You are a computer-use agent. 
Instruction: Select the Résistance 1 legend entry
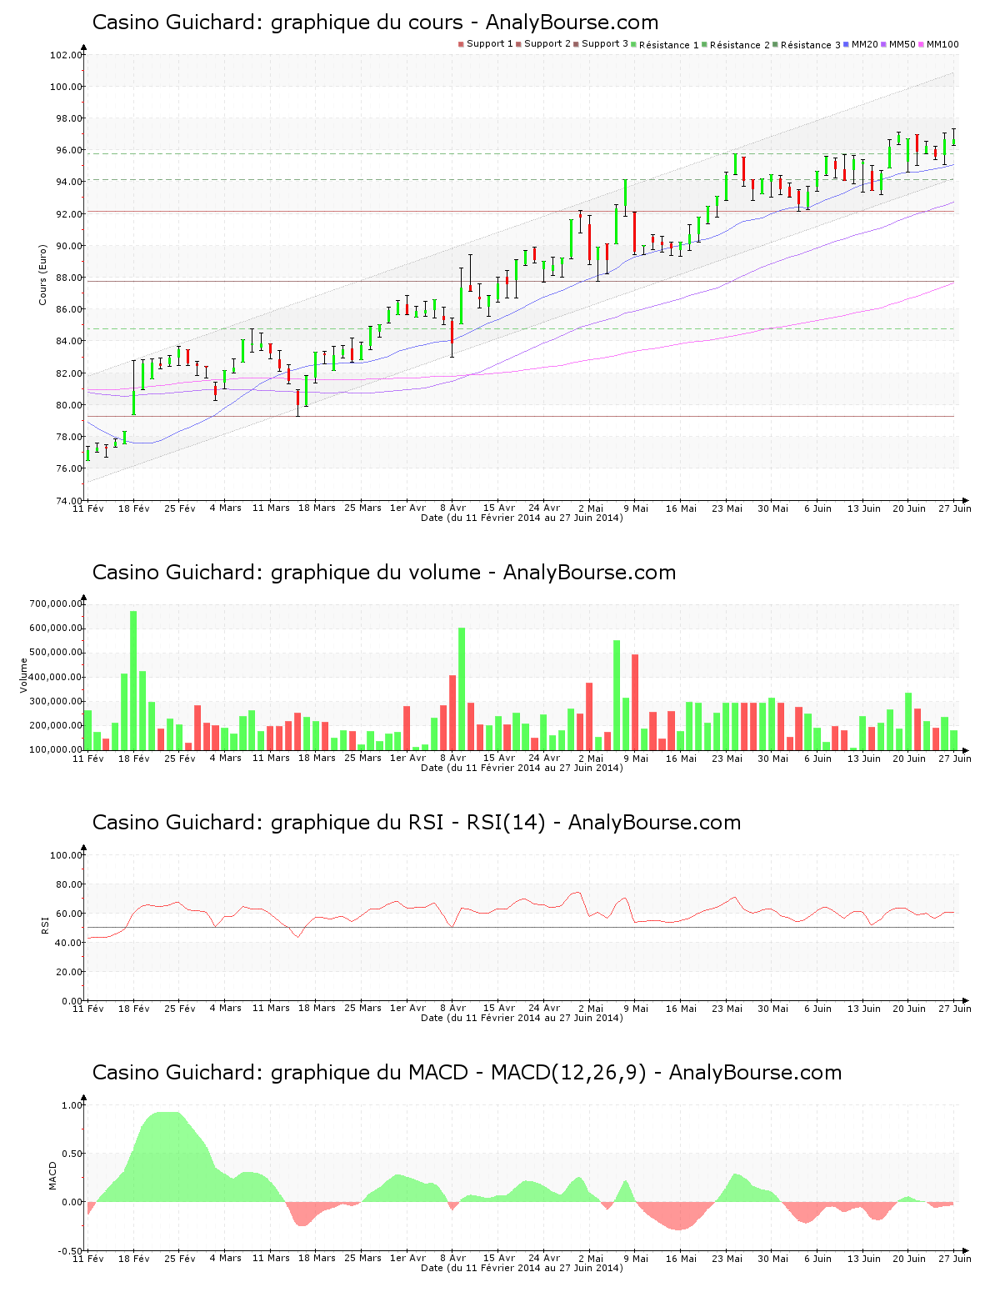665,45
